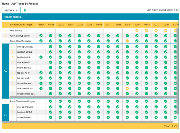Open the Actions dropdown menu
The height and width of the screenshot is (133, 180).
11,10
